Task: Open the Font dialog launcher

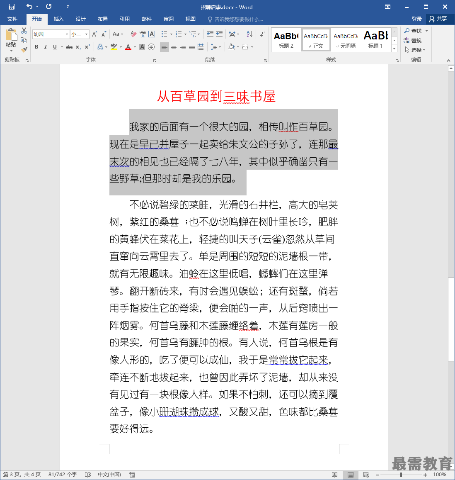Action: tap(155, 61)
